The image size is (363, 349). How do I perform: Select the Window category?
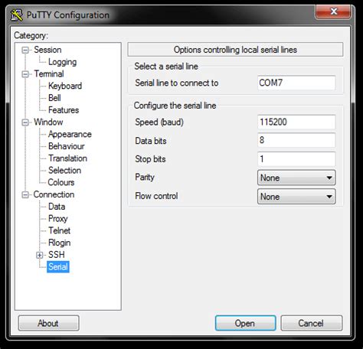[48, 122]
